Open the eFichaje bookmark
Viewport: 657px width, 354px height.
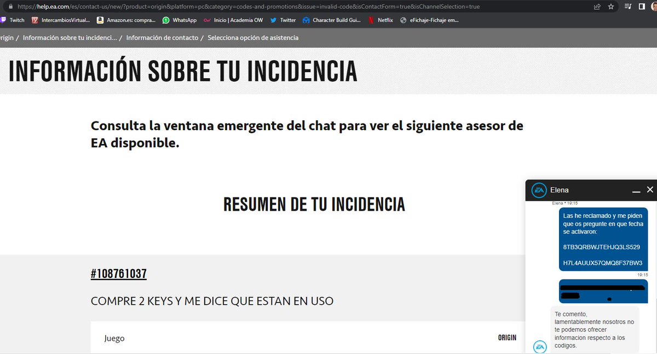(429, 20)
